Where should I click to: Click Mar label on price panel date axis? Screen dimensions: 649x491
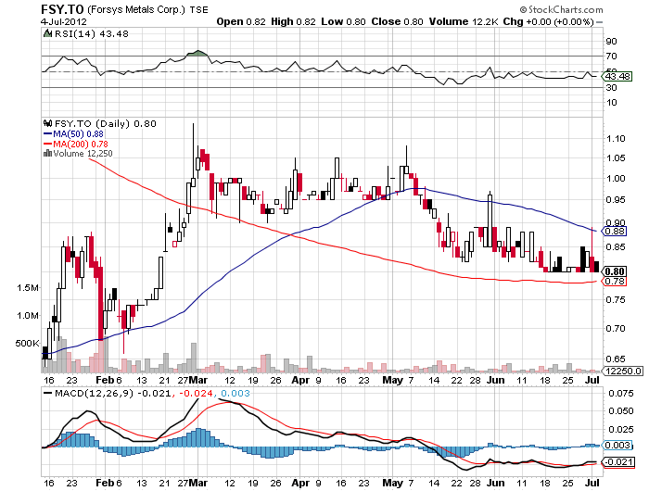click(199, 380)
